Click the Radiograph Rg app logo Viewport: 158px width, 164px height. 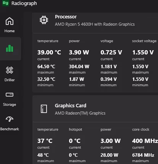click(5, 3)
